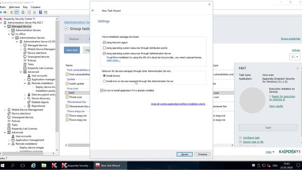Click the taskbar search magnifier icon
This screenshot has height=170, width=302.
point(13,166)
